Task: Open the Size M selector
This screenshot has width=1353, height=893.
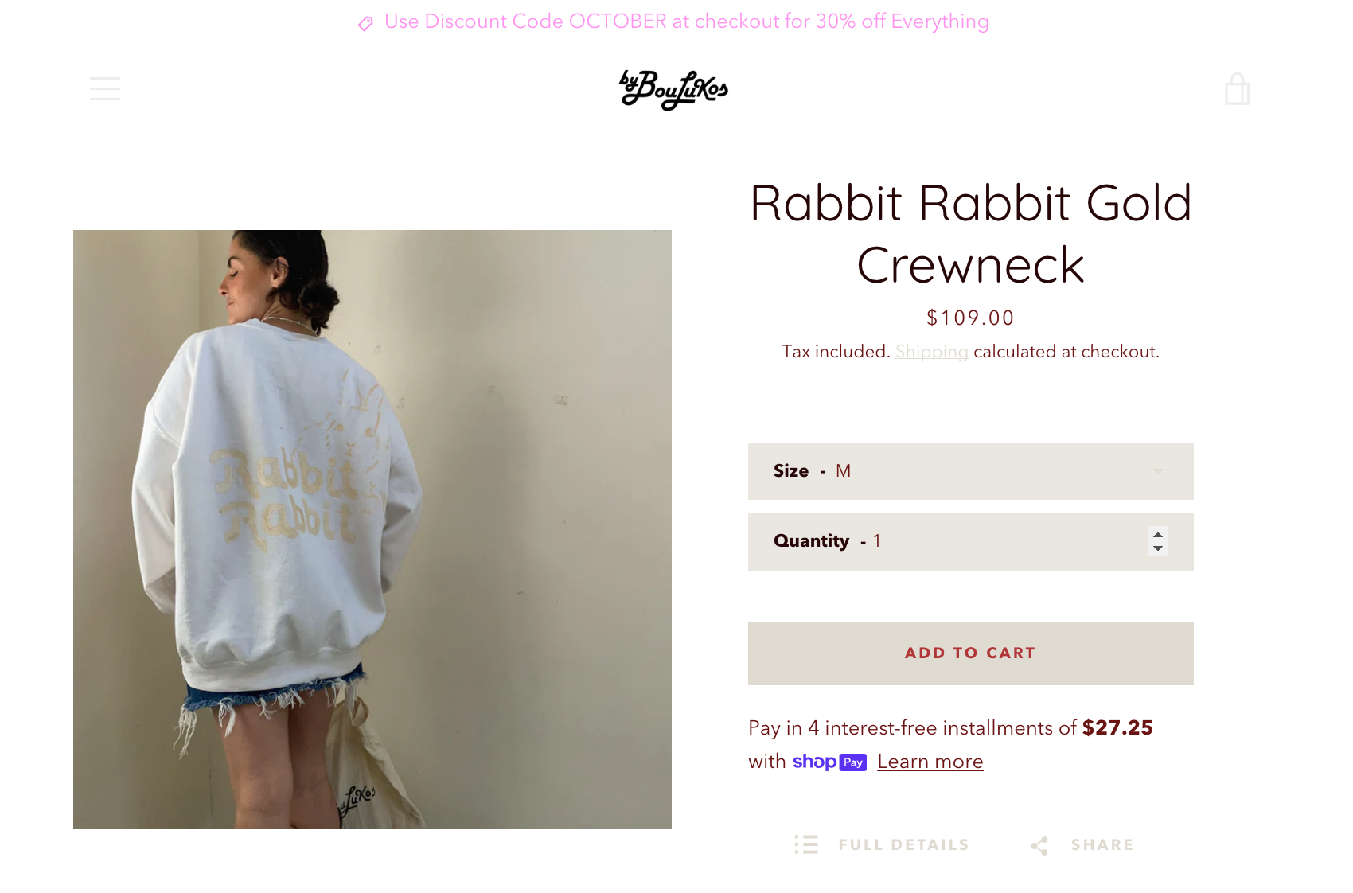Action: (x=971, y=471)
